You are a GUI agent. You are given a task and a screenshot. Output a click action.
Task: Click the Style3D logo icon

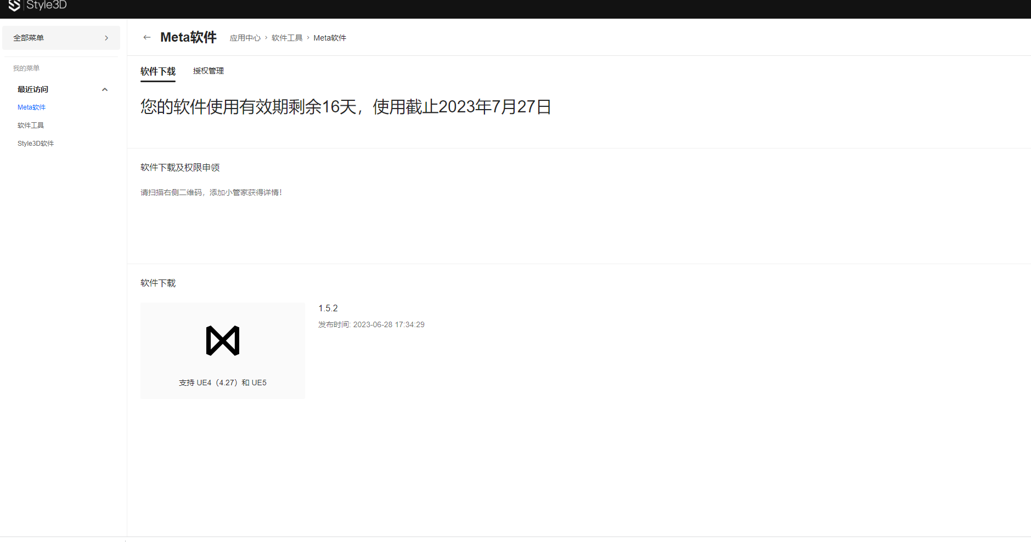[x=14, y=5]
